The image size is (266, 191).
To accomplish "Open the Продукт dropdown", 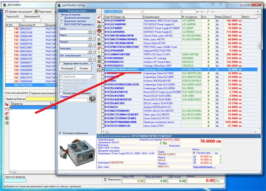I will click(x=89, y=45).
